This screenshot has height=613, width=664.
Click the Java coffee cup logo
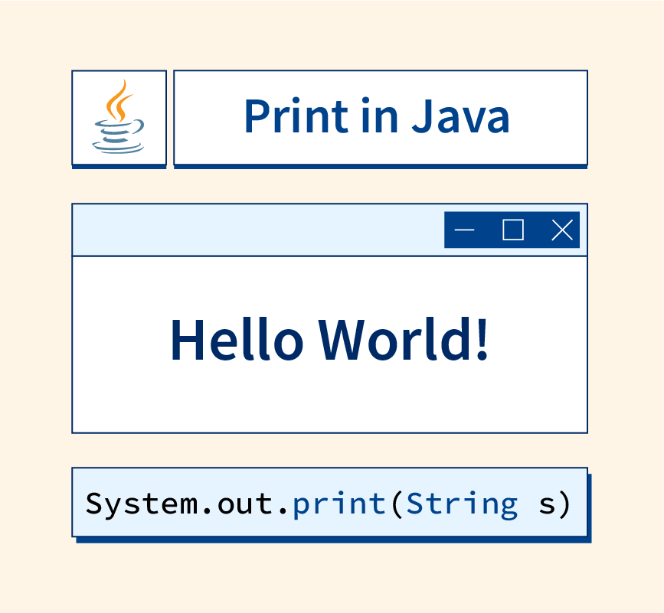pyautogui.click(x=119, y=118)
